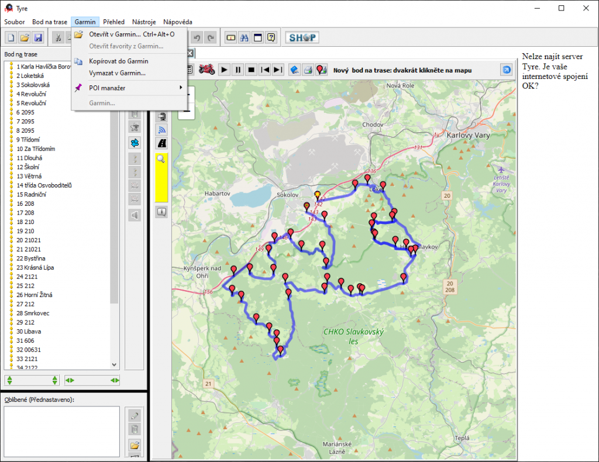Save the route with the floppy icon
Viewport: 599px width, 462px height.
[x=38, y=37]
